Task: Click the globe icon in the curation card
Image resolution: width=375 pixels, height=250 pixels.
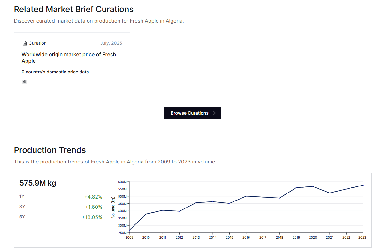Action: tap(25, 82)
